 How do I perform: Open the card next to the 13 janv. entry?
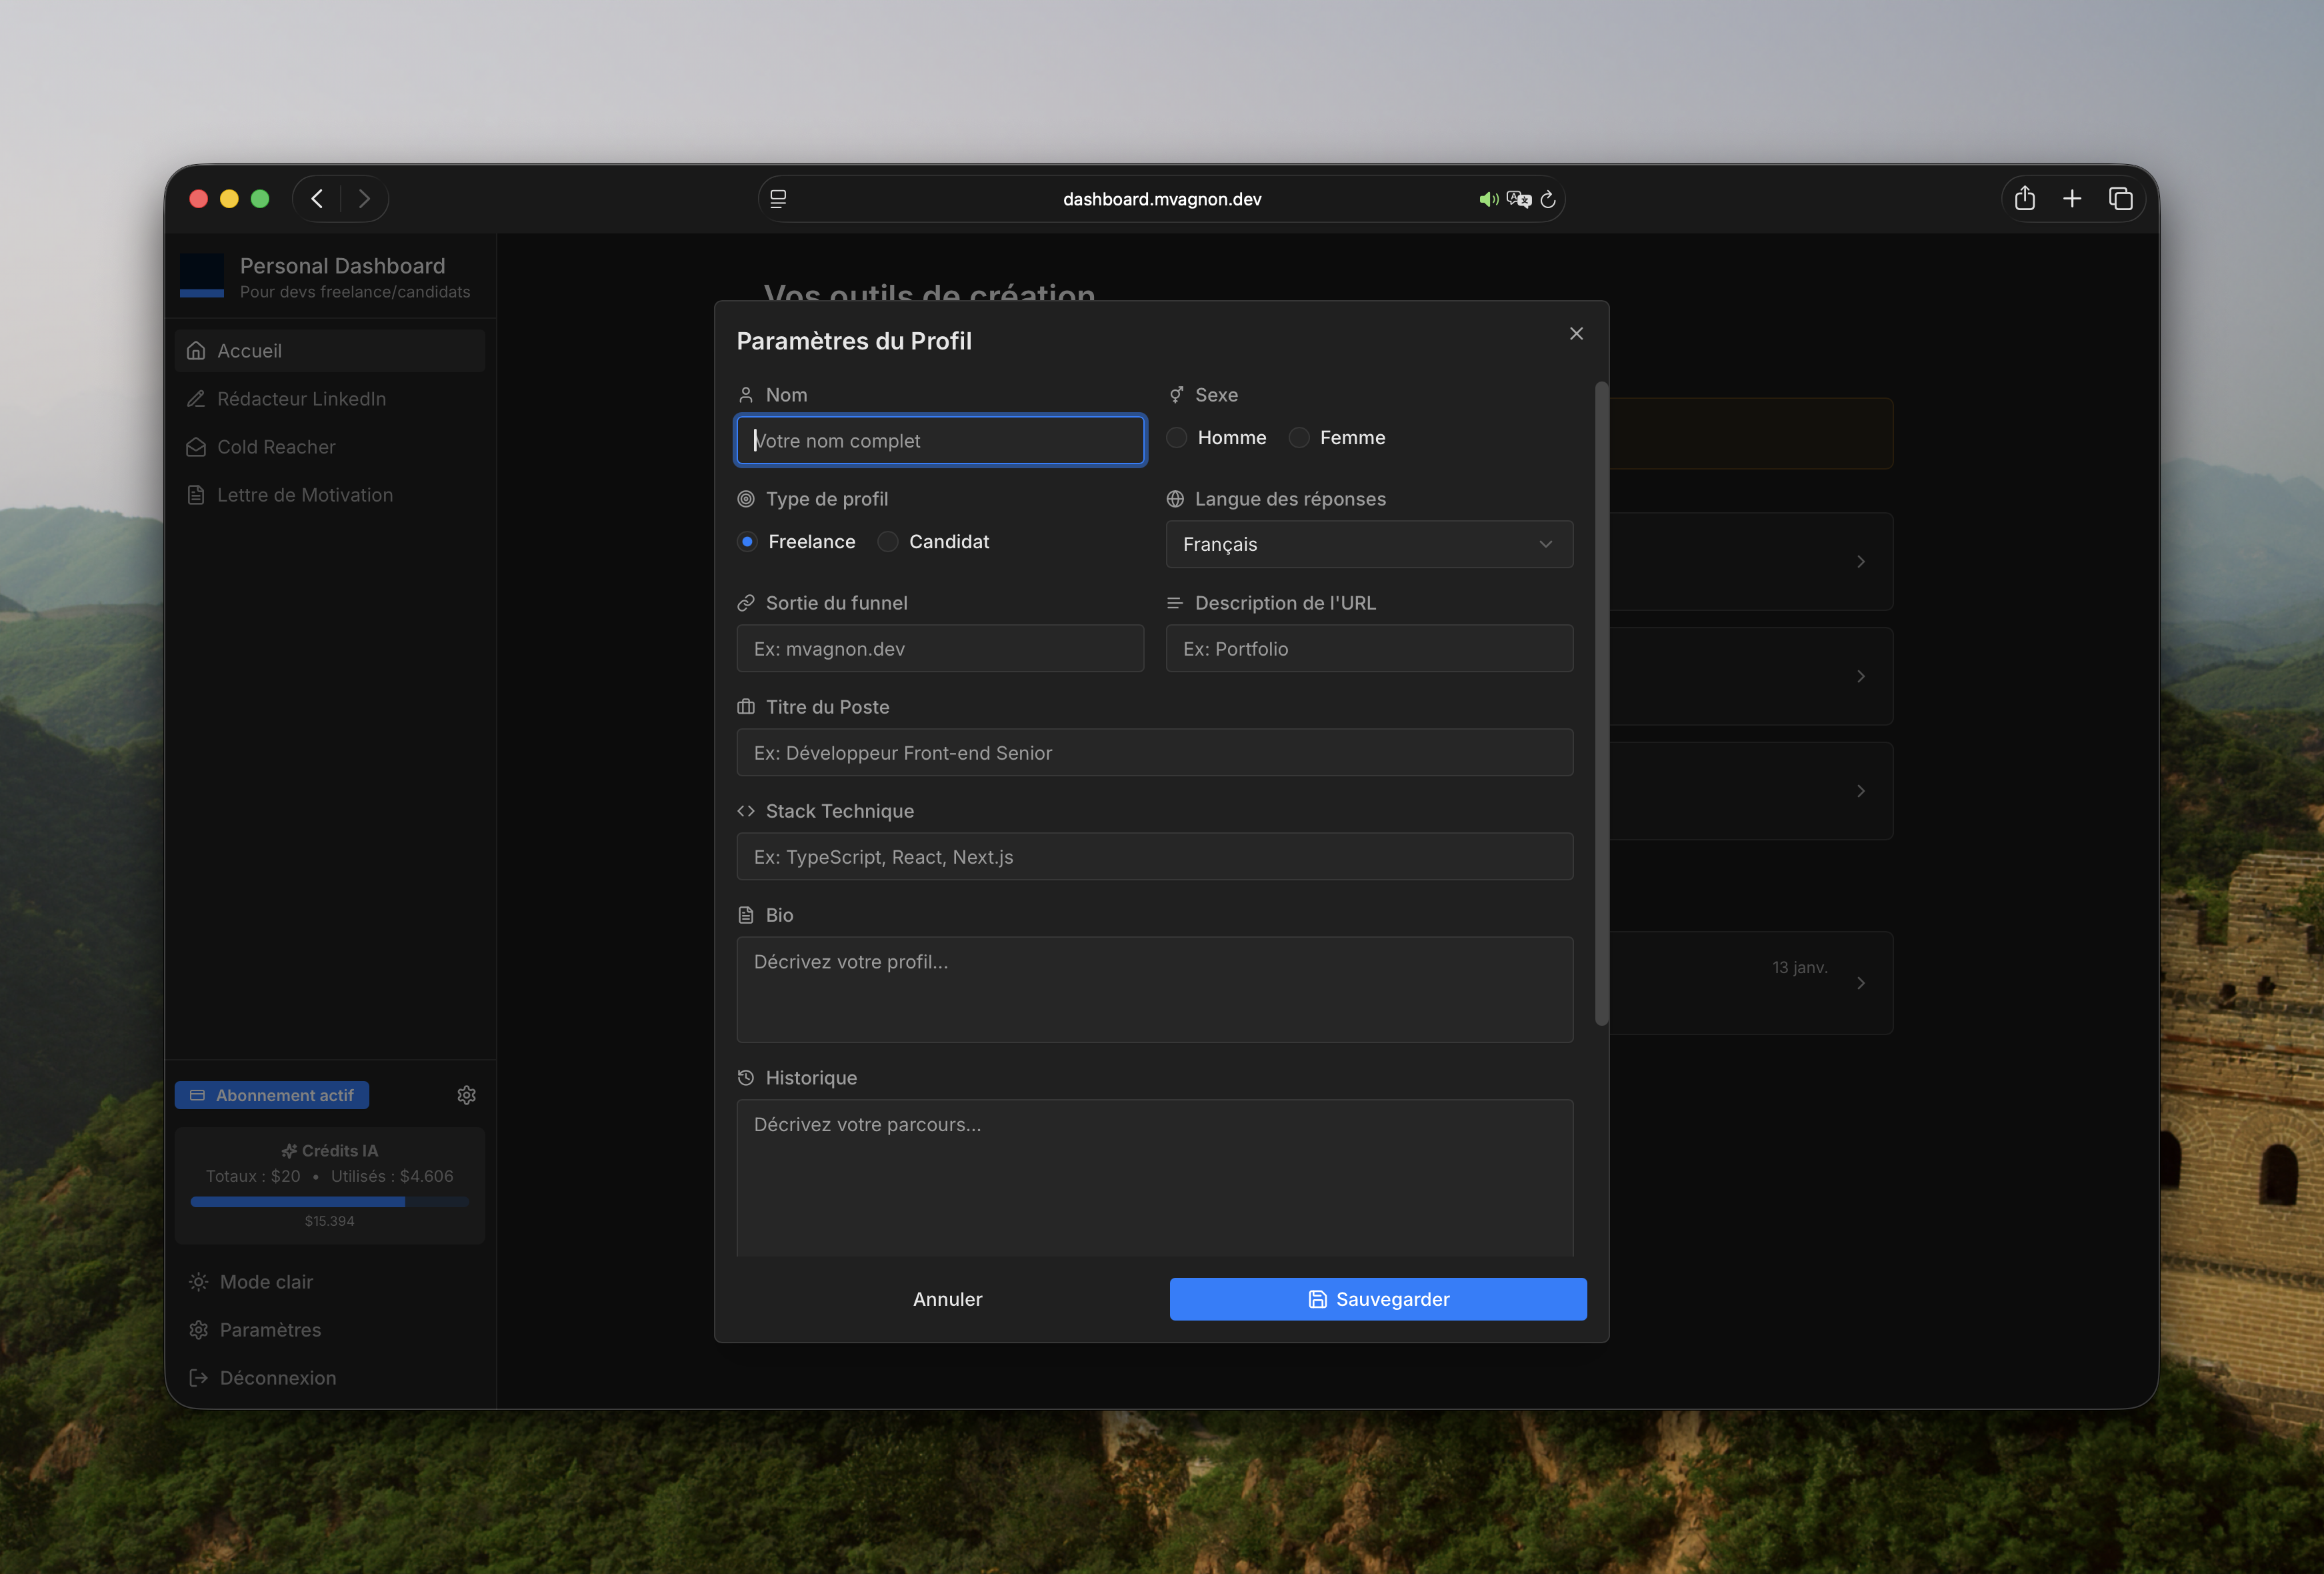[1861, 982]
